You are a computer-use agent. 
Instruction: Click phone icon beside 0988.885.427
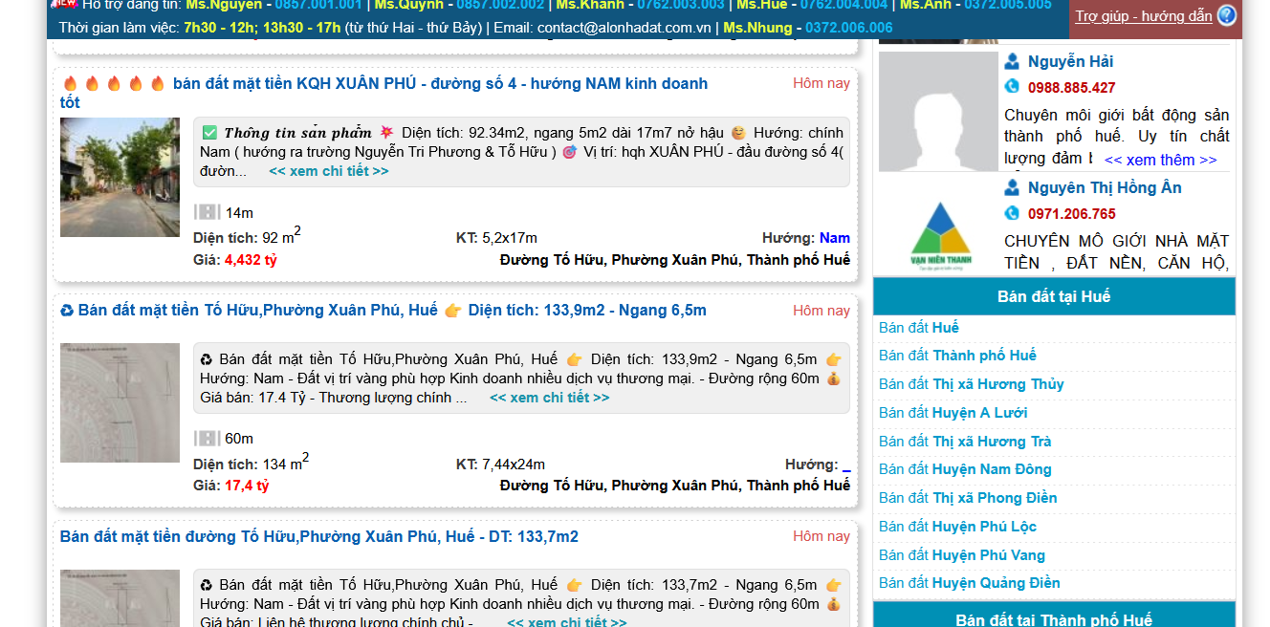pyautogui.click(x=1012, y=87)
